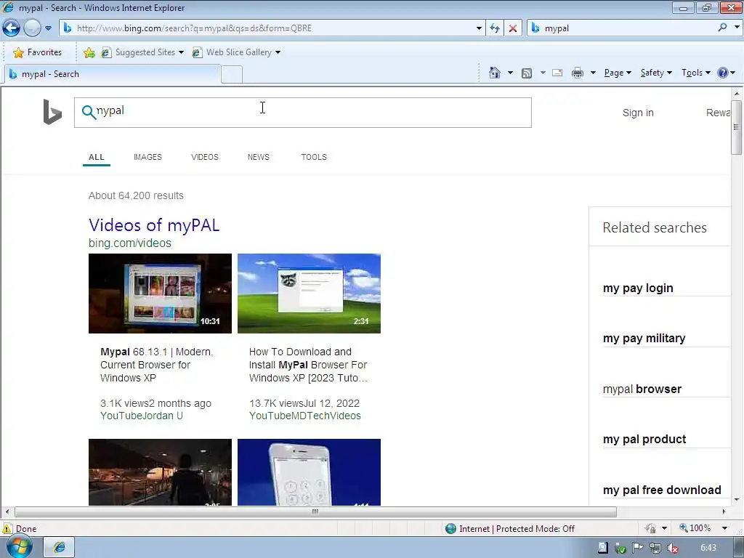Select the mypal - Search tab
This screenshot has width=744, height=558.
[112, 74]
